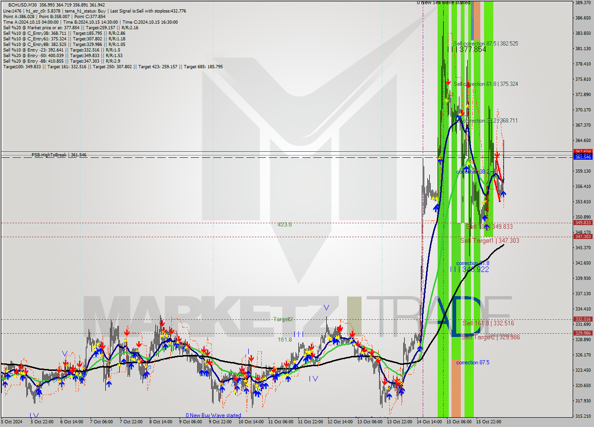Click the '| | | 343.922' wave label
The width and height of the screenshot is (594, 427).
(x=469, y=269)
